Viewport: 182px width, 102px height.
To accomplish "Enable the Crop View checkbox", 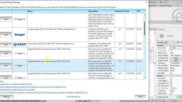I will [x=171, y=78].
